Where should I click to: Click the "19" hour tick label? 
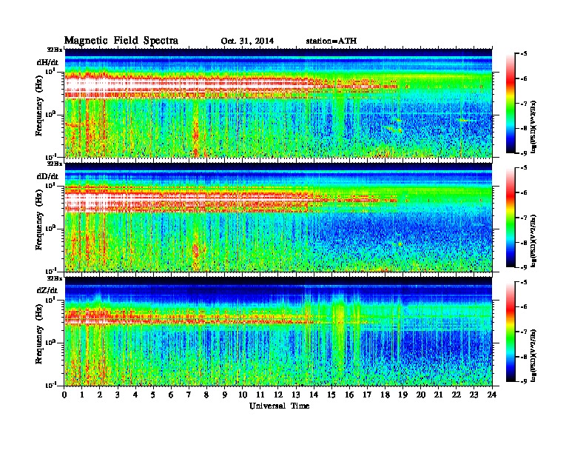tap(403, 395)
